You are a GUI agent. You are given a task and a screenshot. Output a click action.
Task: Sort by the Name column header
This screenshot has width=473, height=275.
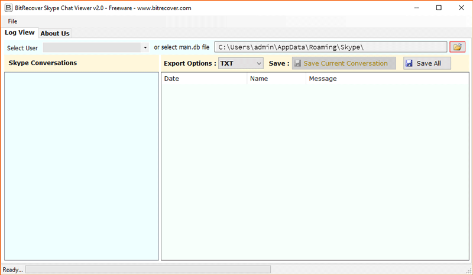pyautogui.click(x=276, y=79)
